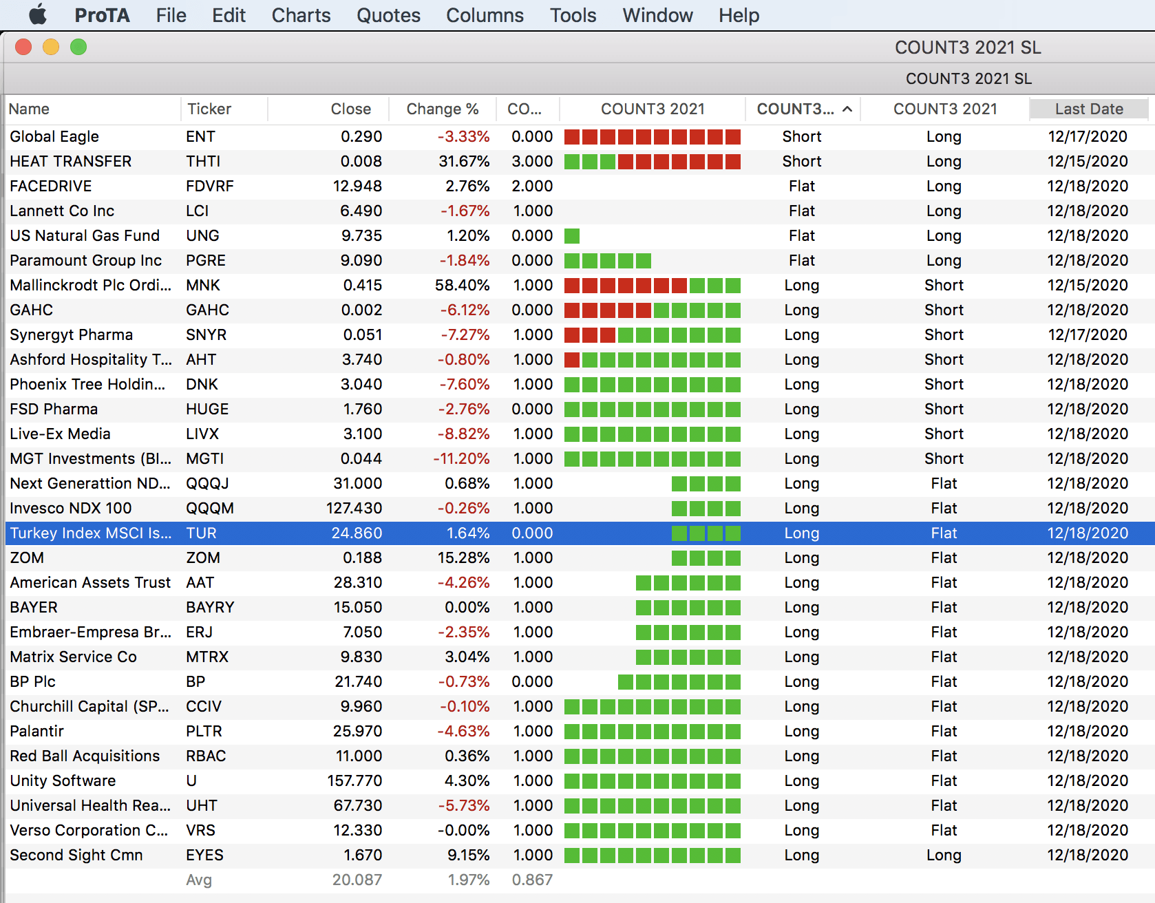Screen dimensions: 1155x903
Task: Select the Global Eagle row name
Action: point(54,136)
